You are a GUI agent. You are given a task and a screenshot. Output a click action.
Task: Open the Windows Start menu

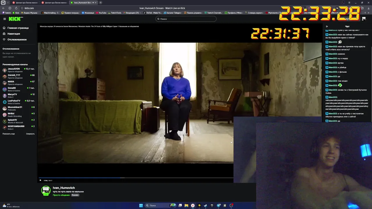pyautogui.click(x=141, y=206)
